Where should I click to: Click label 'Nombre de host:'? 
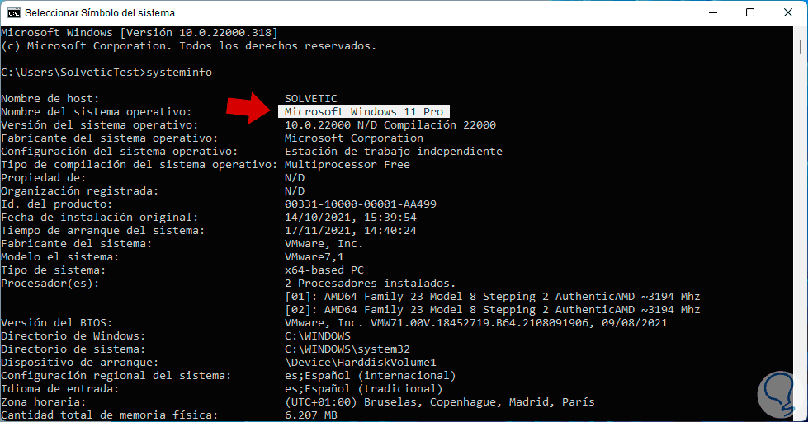tap(50, 98)
